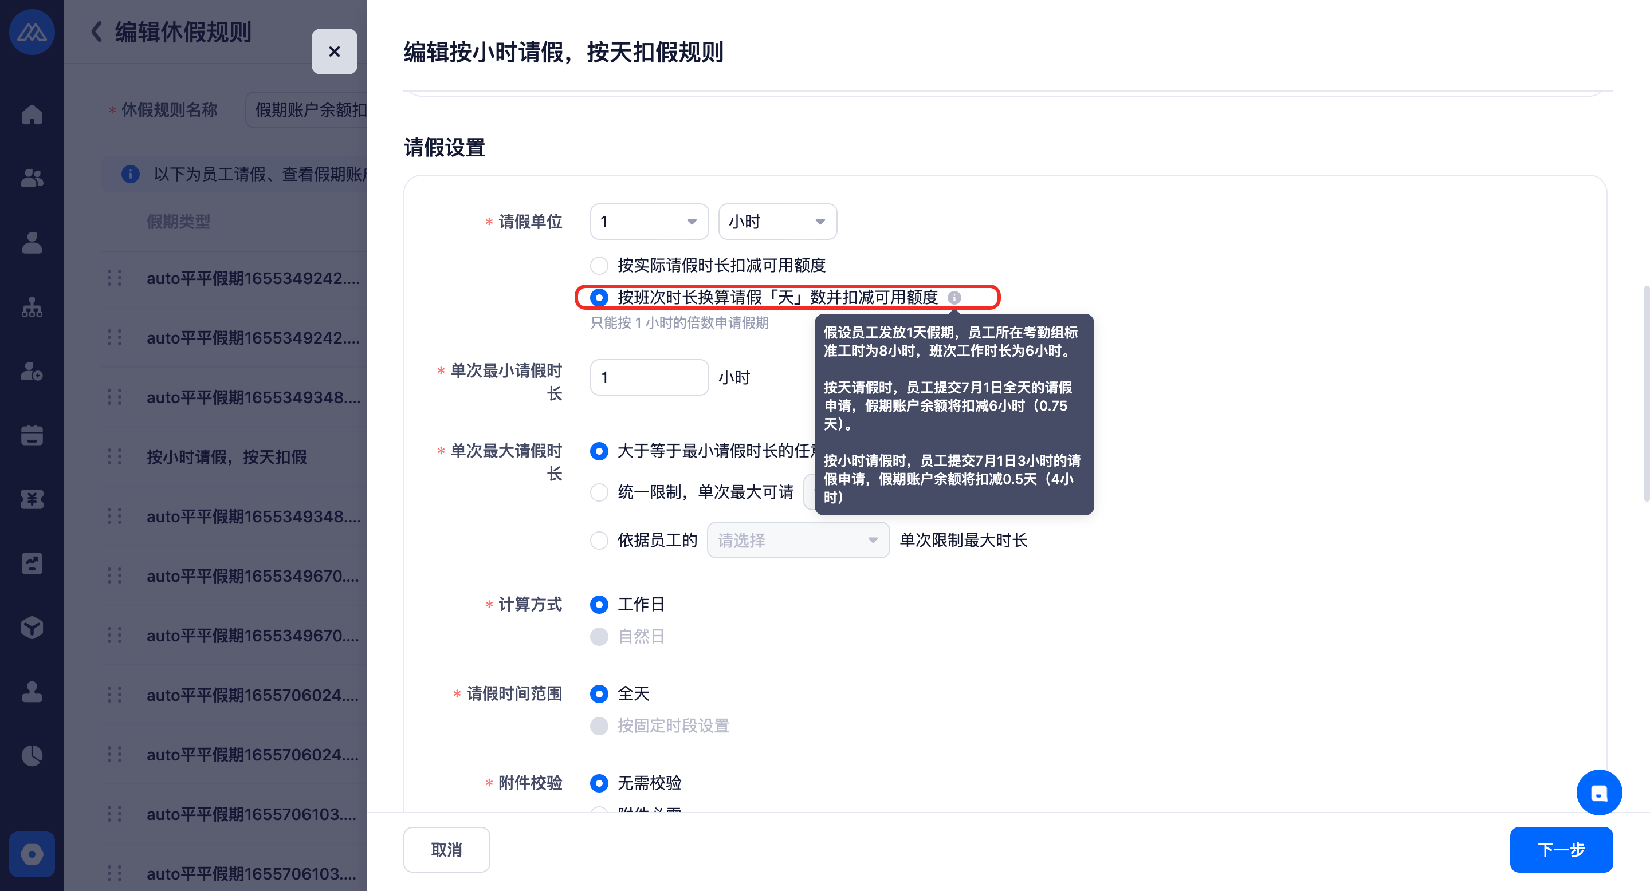Click the info icon next to 按班次时长换算
Viewport: 1650px width, 891px height.
pyautogui.click(x=954, y=298)
